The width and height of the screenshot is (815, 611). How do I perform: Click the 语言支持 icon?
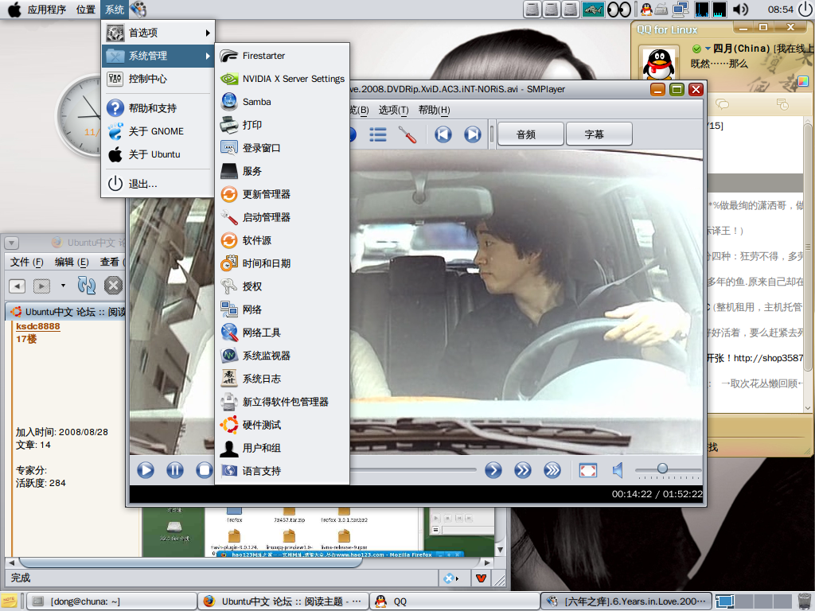point(228,471)
